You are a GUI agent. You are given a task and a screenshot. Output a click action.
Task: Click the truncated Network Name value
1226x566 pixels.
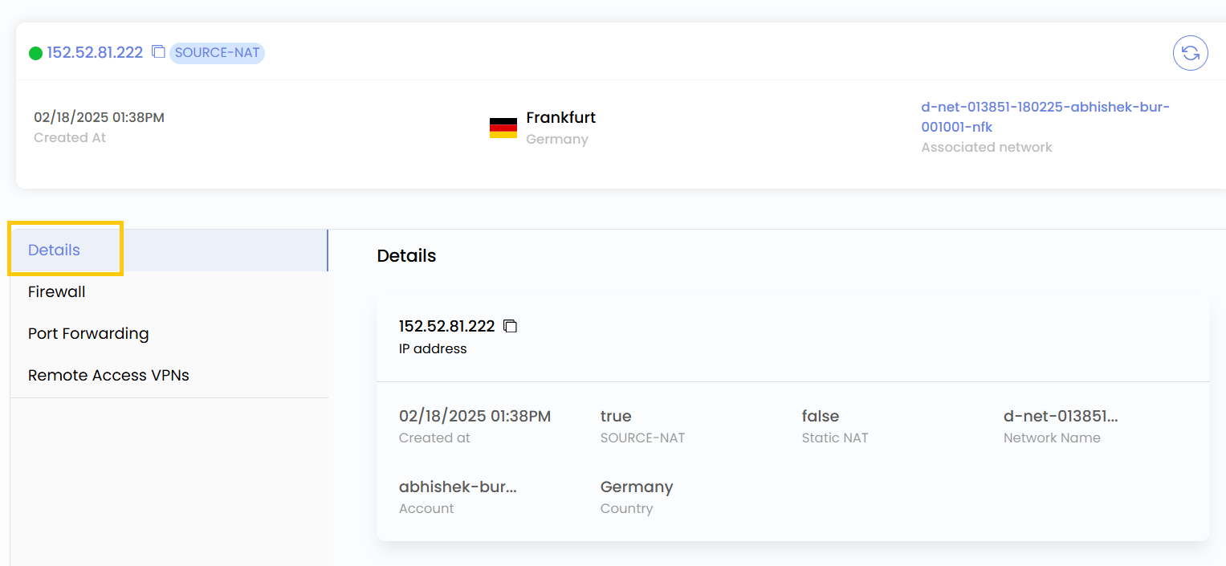(x=1061, y=416)
